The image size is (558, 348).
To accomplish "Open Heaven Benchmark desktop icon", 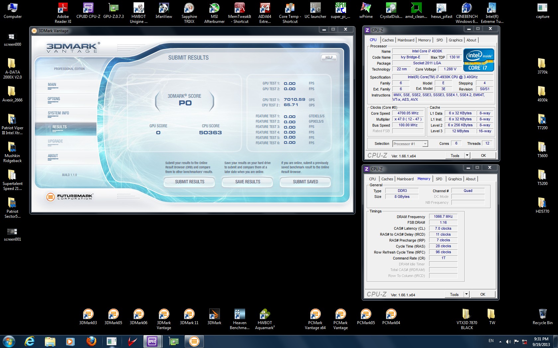I will 239,319.
